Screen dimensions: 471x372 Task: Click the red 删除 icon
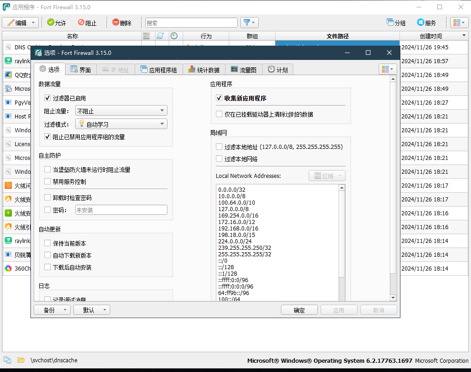click(x=116, y=23)
